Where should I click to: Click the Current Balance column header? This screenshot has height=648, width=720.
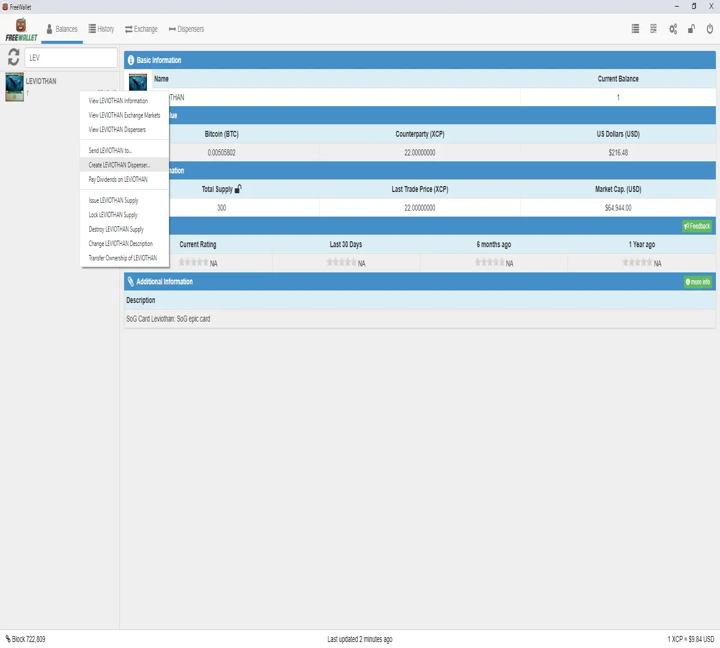tap(618, 79)
